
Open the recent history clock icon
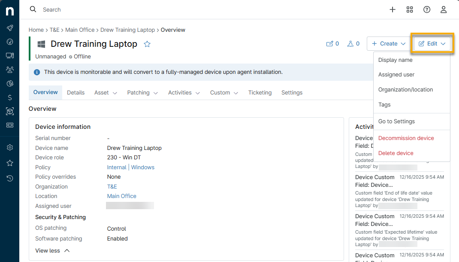pyautogui.click(x=9, y=178)
